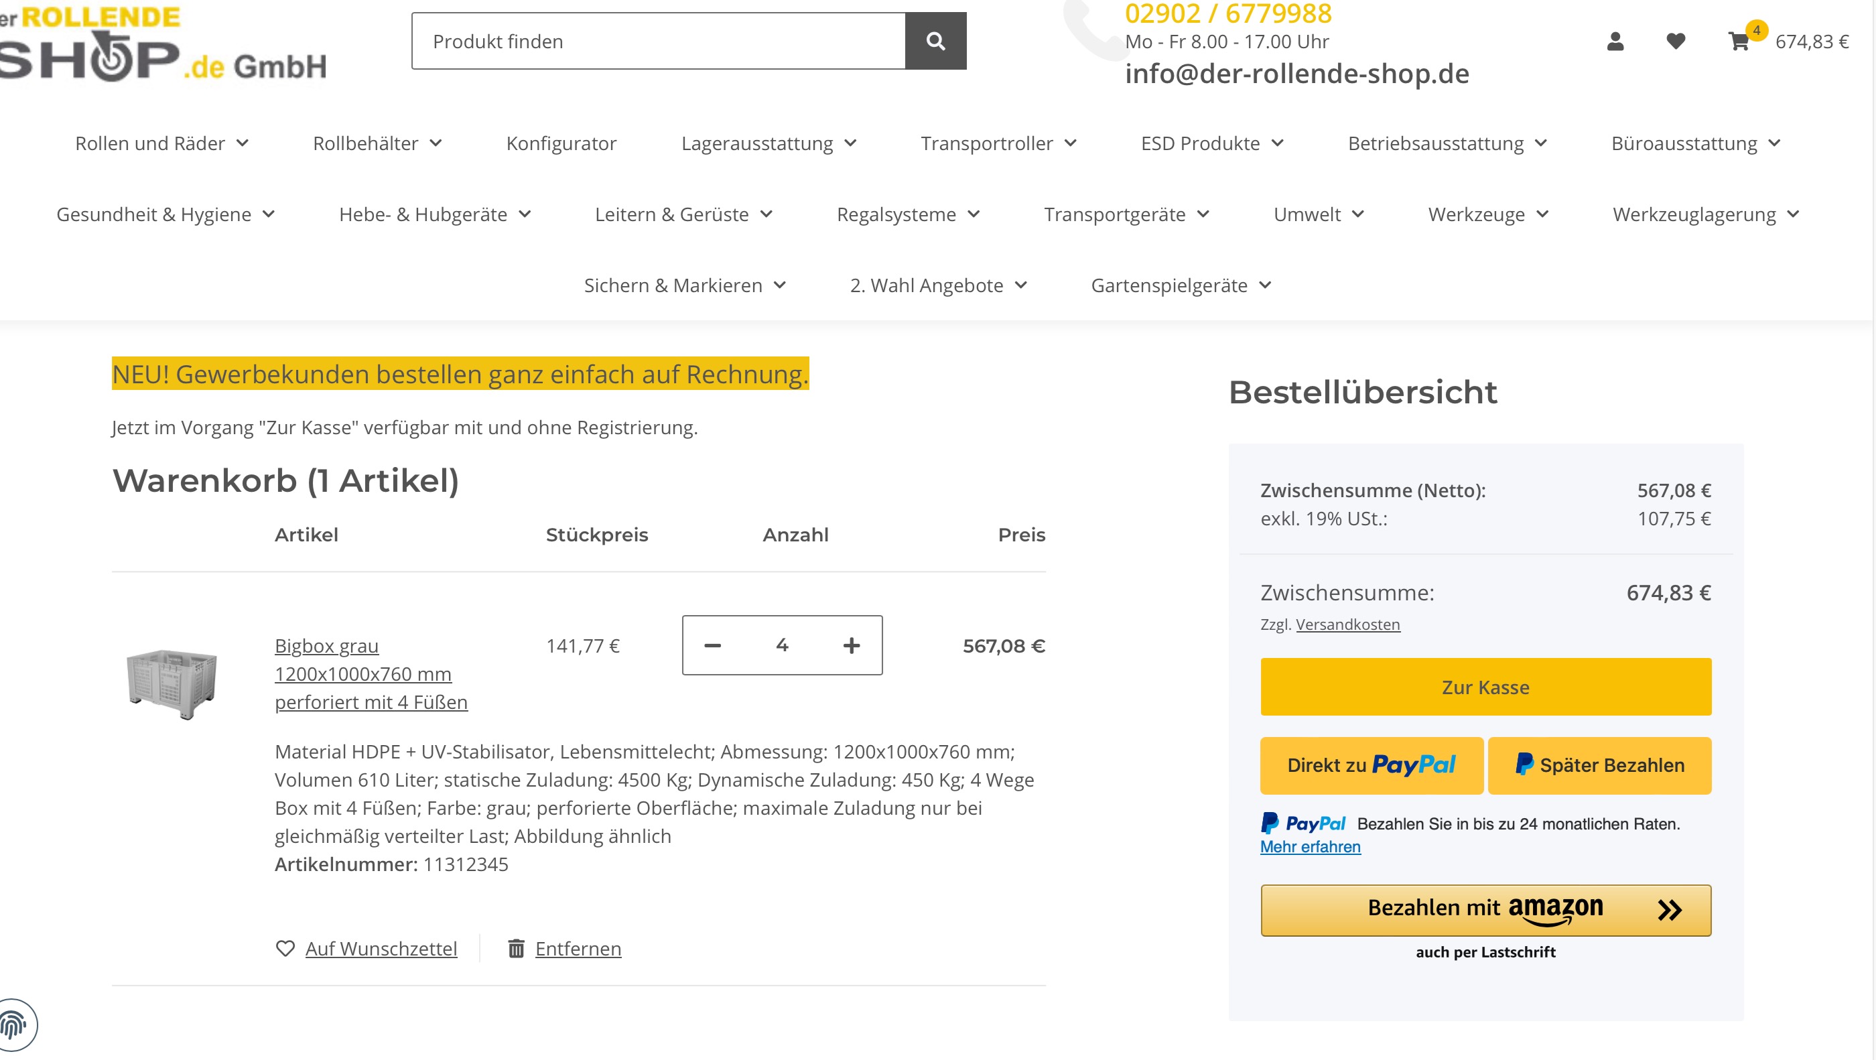Open the Konfigurator menu item
The width and height of the screenshot is (1876, 1060).
pos(561,143)
